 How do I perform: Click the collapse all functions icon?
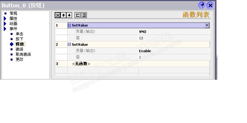coord(77,15)
